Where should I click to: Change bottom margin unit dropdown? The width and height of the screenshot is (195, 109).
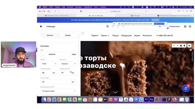74,82
